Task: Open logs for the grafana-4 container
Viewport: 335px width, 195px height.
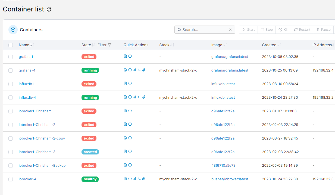Action: (x=125, y=70)
